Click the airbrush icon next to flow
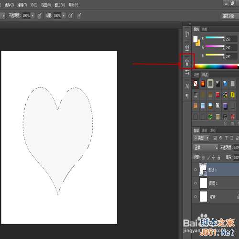 [70, 16]
